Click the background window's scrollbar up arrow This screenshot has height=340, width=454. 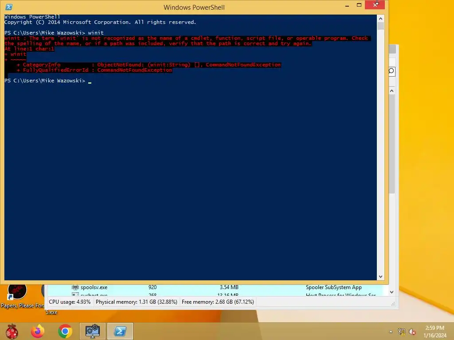point(392,91)
